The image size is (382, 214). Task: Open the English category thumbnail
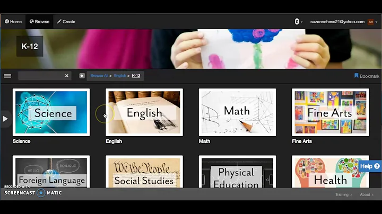point(144,112)
